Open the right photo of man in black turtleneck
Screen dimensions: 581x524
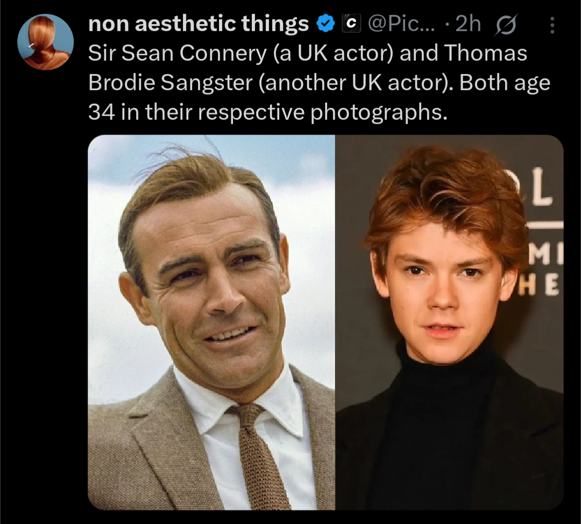449,322
